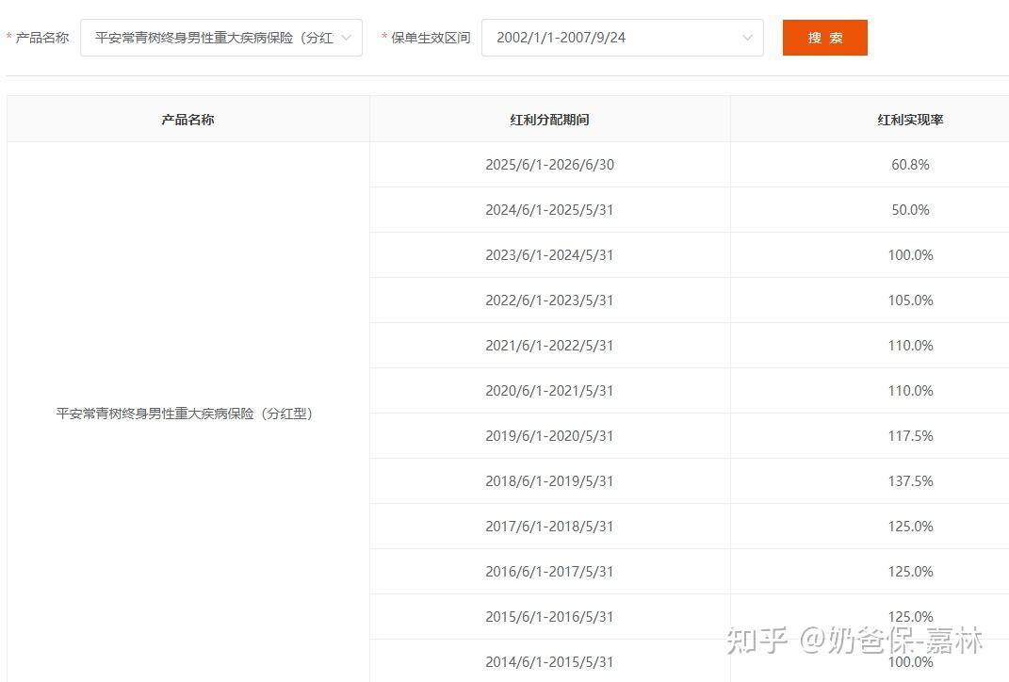Click the 110.0% rate for 2020/6/1-2021/5/31
Viewport: 1009px width, 682px height.
(x=910, y=391)
